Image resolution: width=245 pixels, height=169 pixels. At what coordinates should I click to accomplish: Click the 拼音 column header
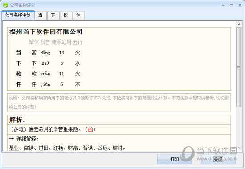point(45,42)
